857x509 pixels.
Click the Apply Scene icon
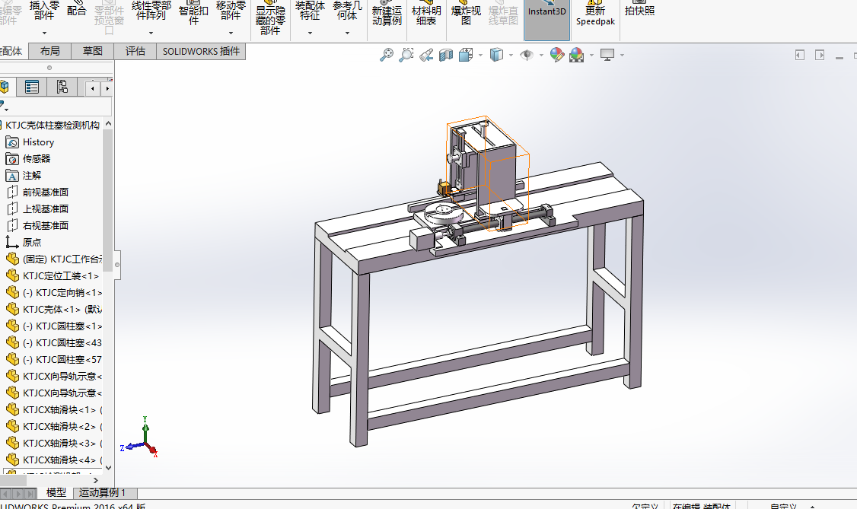point(576,55)
